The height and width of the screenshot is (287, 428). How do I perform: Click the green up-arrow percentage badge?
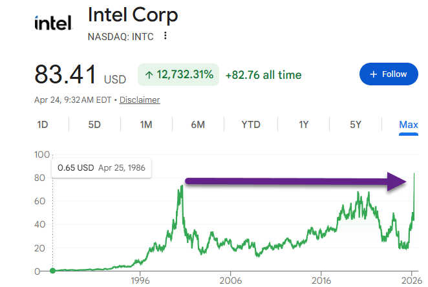click(x=178, y=75)
